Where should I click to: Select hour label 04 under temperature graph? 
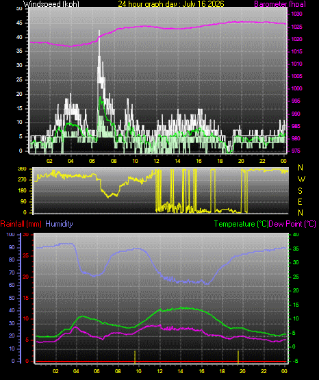(76, 371)
